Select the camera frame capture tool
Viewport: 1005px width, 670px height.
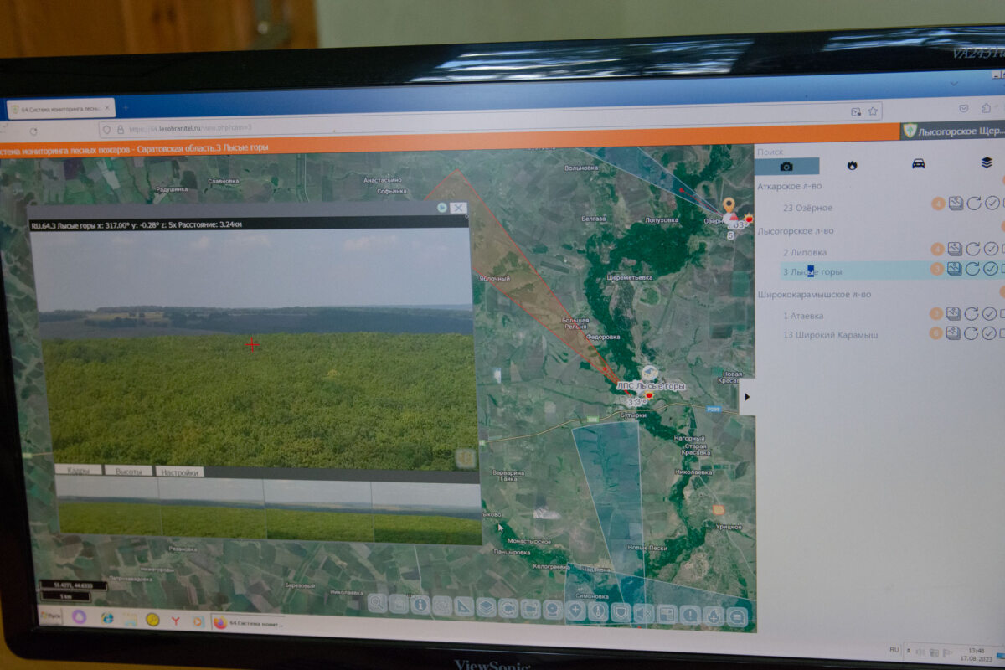coord(530,609)
